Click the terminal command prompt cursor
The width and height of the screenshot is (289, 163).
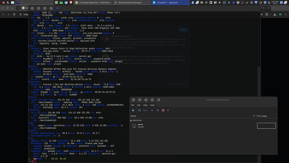click(35, 161)
